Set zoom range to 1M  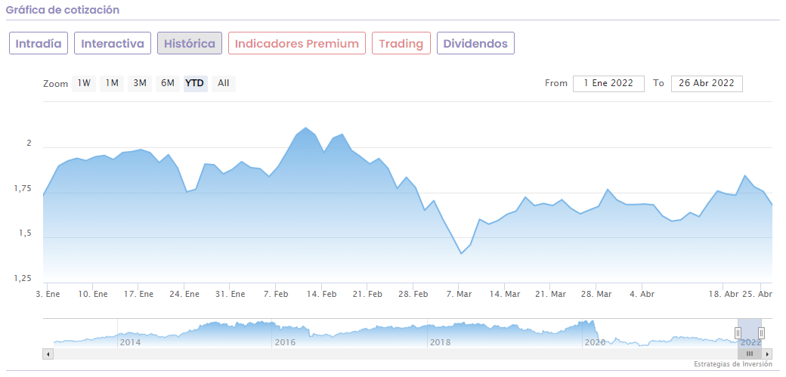click(112, 83)
